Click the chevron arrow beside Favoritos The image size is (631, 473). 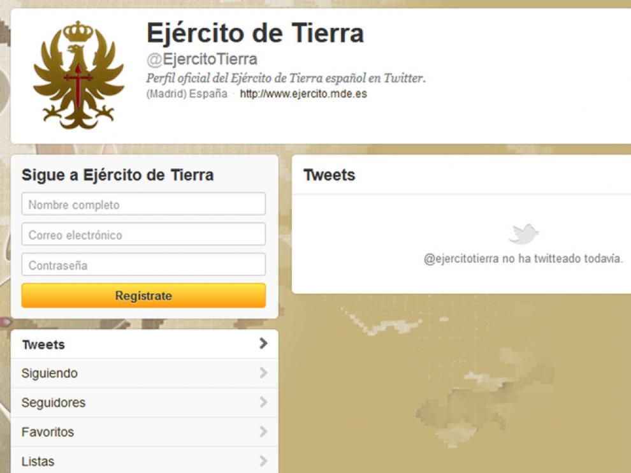point(263,432)
